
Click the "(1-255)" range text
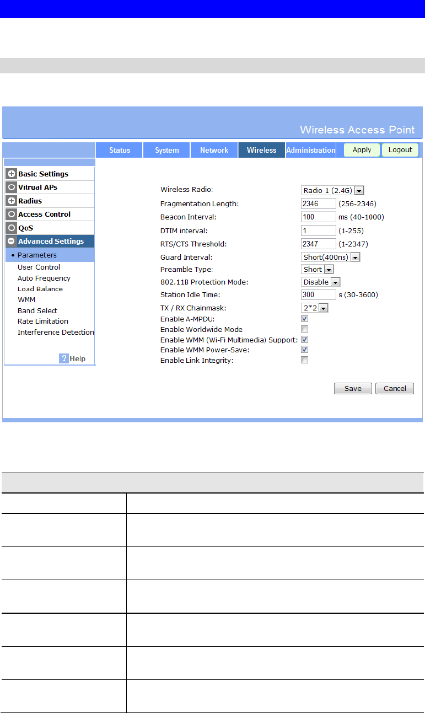click(x=351, y=230)
